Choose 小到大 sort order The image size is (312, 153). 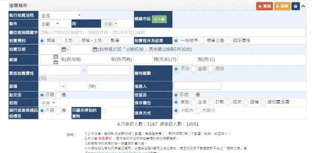point(176,111)
